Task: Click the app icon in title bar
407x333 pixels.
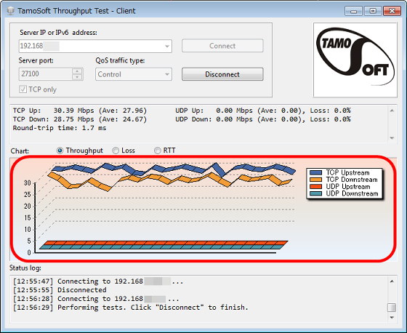Action: [x=10, y=11]
